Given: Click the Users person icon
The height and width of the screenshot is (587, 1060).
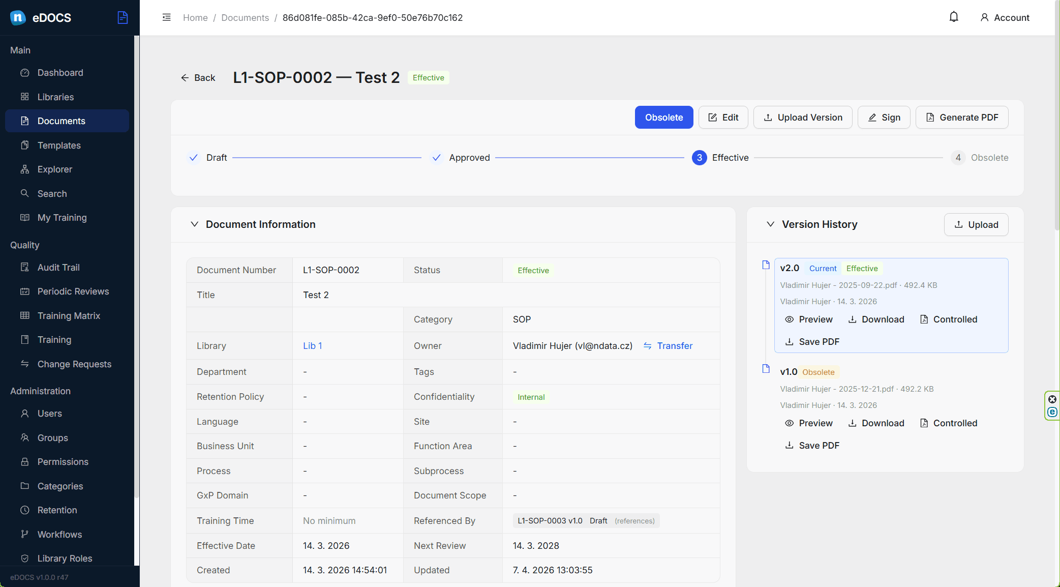Looking at the screenshot, I should tap(24, 413).
